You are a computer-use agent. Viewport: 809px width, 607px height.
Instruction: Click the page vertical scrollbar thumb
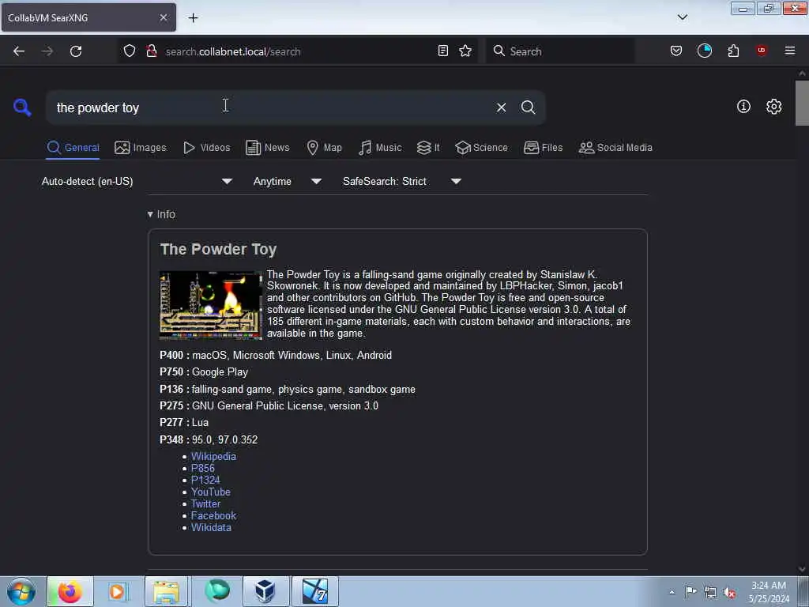(802, 104)
